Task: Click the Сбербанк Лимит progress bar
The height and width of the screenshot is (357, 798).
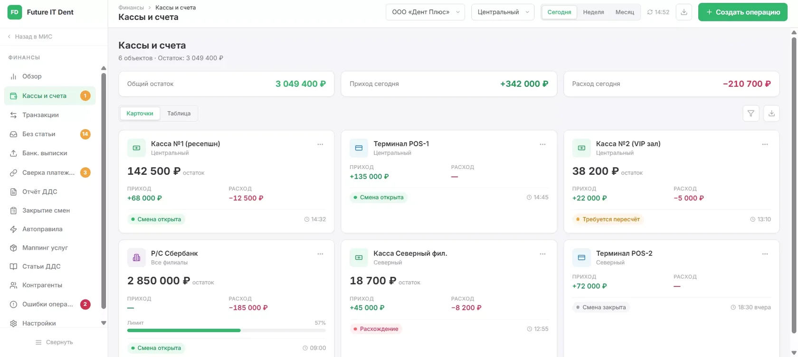Action: click(x=227, y=330)
